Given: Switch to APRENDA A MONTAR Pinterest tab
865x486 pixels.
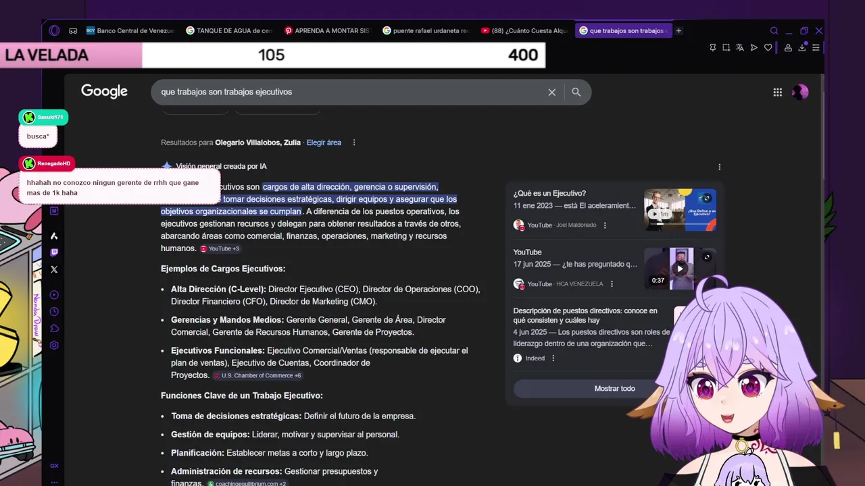Looking at the screenshot, I should [328, 30].
